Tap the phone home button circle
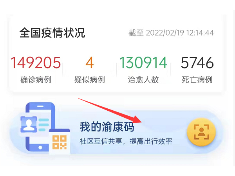Image resolution: width=235 pixels, height=176 pixels. 40,147
